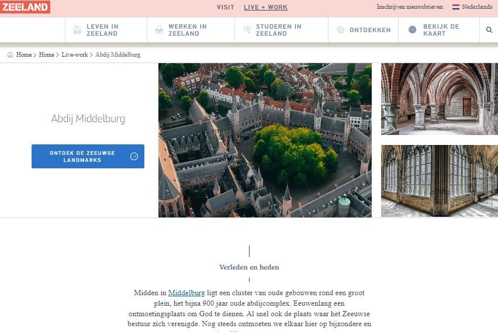The image size is (498, 332).
Task: Open the Leven in Zeeland menu
Action: point(106,30)
